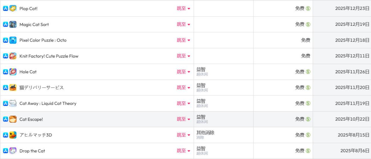371x159 pixels.
Task: Click the Pixel Color Puzzle Octo icon
Action: coord(13,40)
